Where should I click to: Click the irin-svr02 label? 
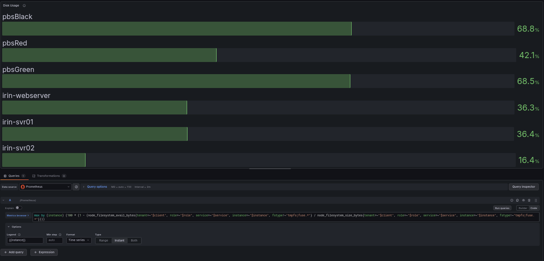tap(19, 148)
